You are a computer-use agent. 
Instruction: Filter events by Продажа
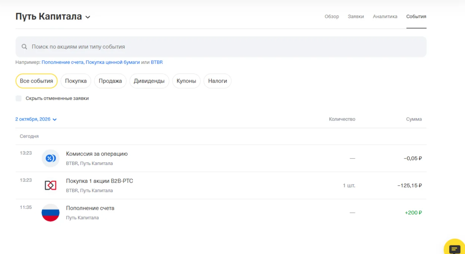pyautogui.click(x=110, y=81)
